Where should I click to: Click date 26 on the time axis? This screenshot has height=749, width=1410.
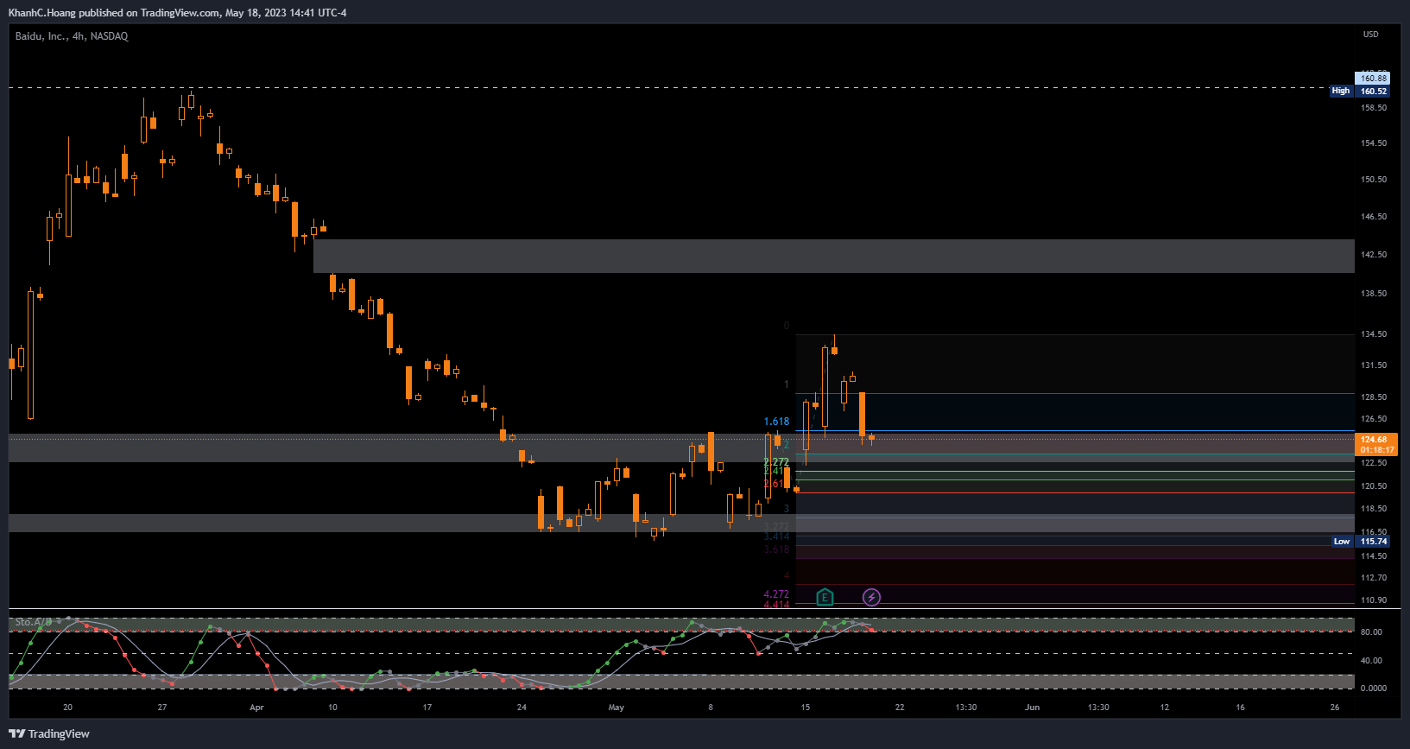pyautogui.click(x=1335, y=708)
